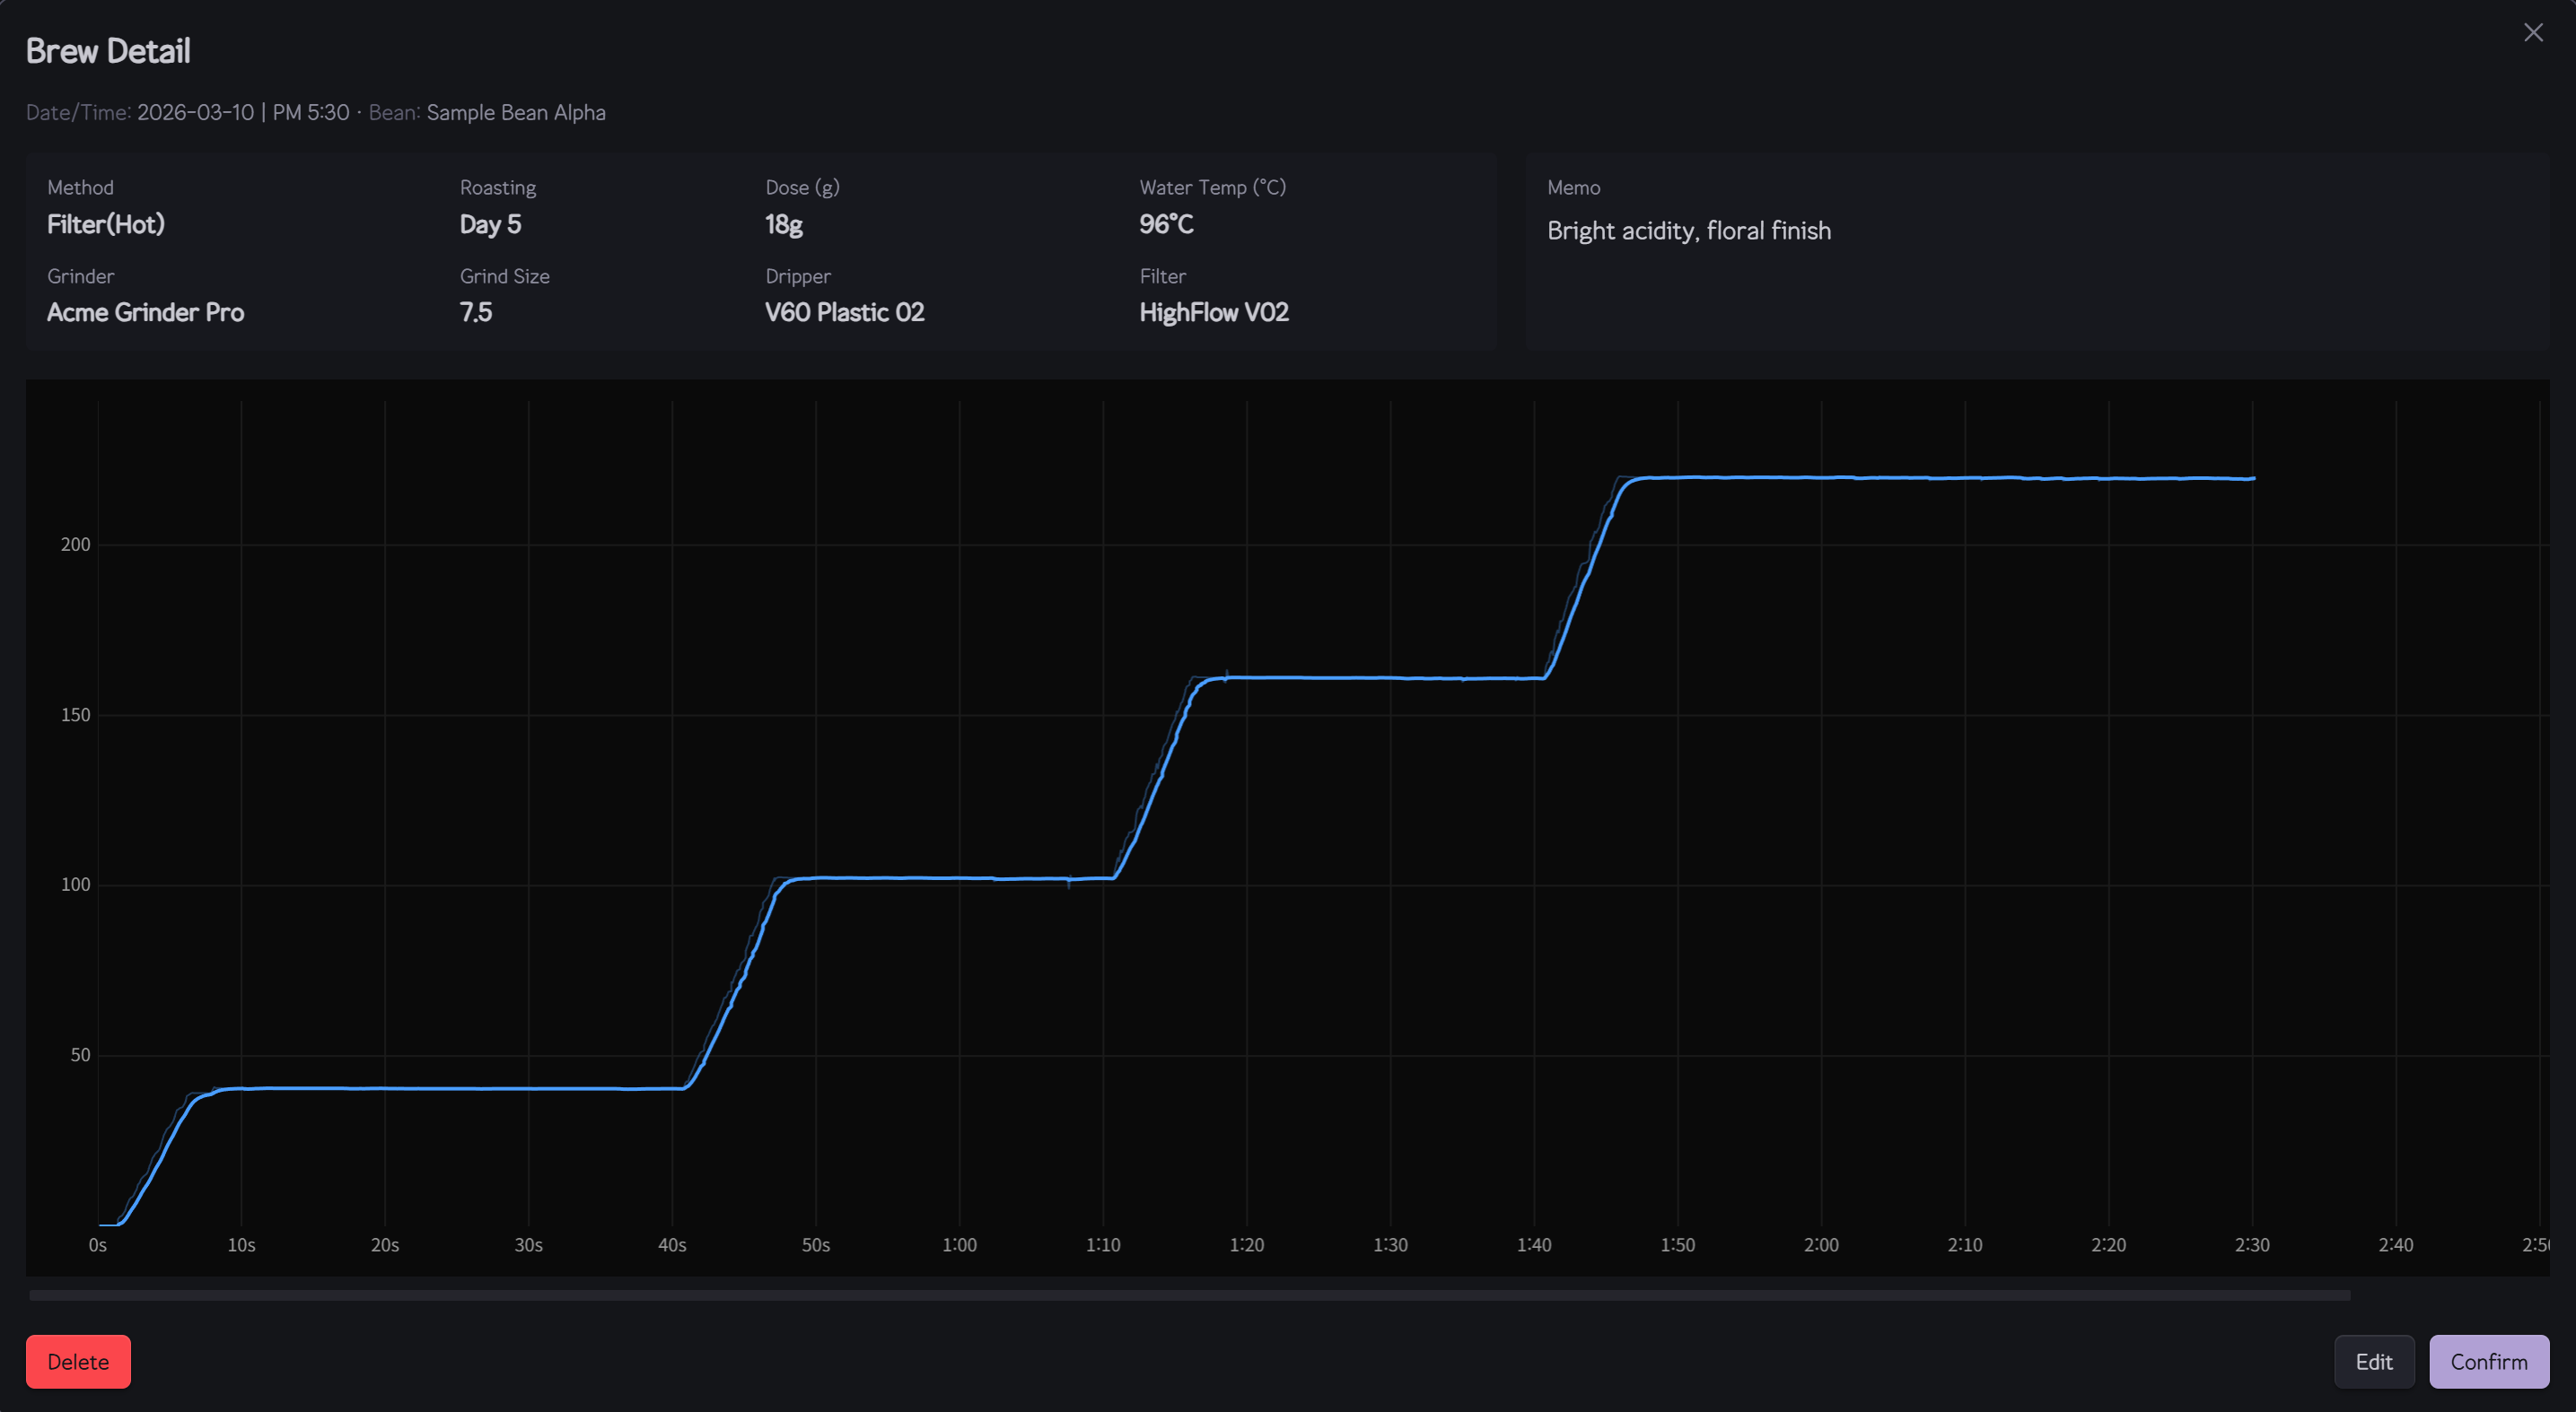Viewport: 2576px width, 1412px height.
Task: Click the Brew Detail title
Action: point(108,51)
